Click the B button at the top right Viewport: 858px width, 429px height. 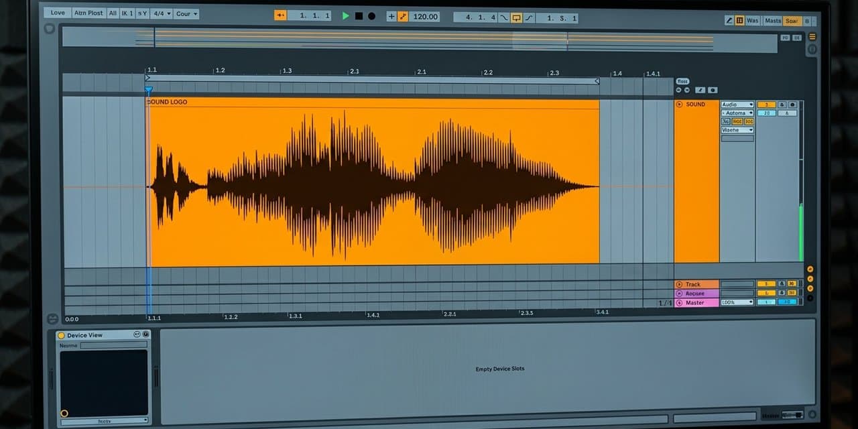(x=807, y=21)
